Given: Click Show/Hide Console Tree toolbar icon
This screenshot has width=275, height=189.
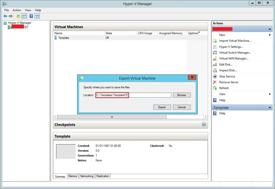Looking at the screenshot, I should tap(24, 16).
